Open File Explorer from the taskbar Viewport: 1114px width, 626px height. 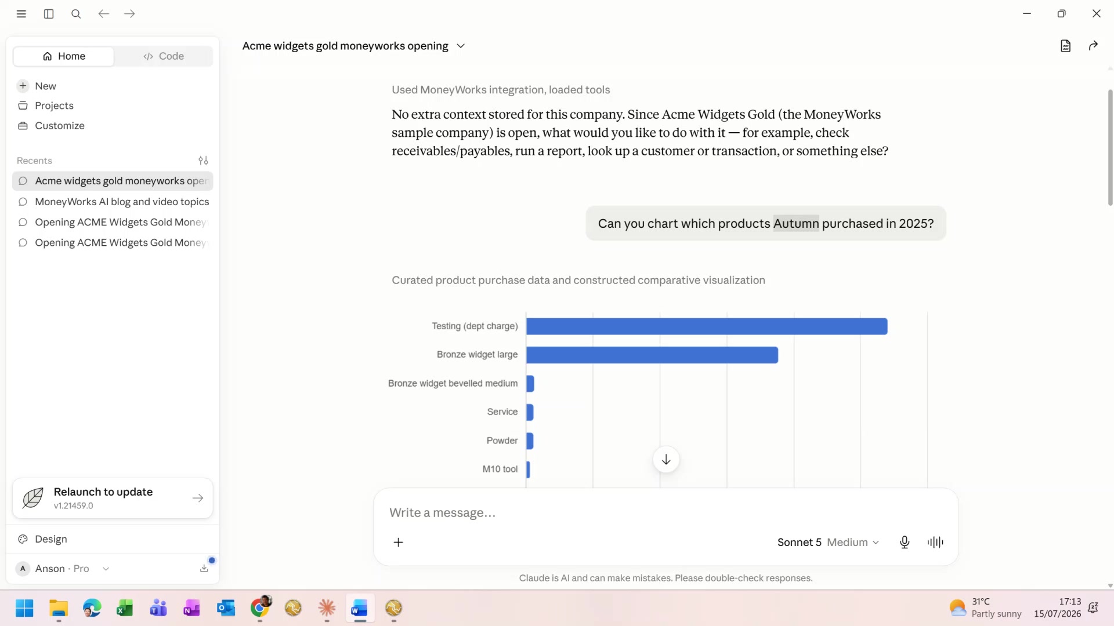pyautogui.click(x=59, y=608)
